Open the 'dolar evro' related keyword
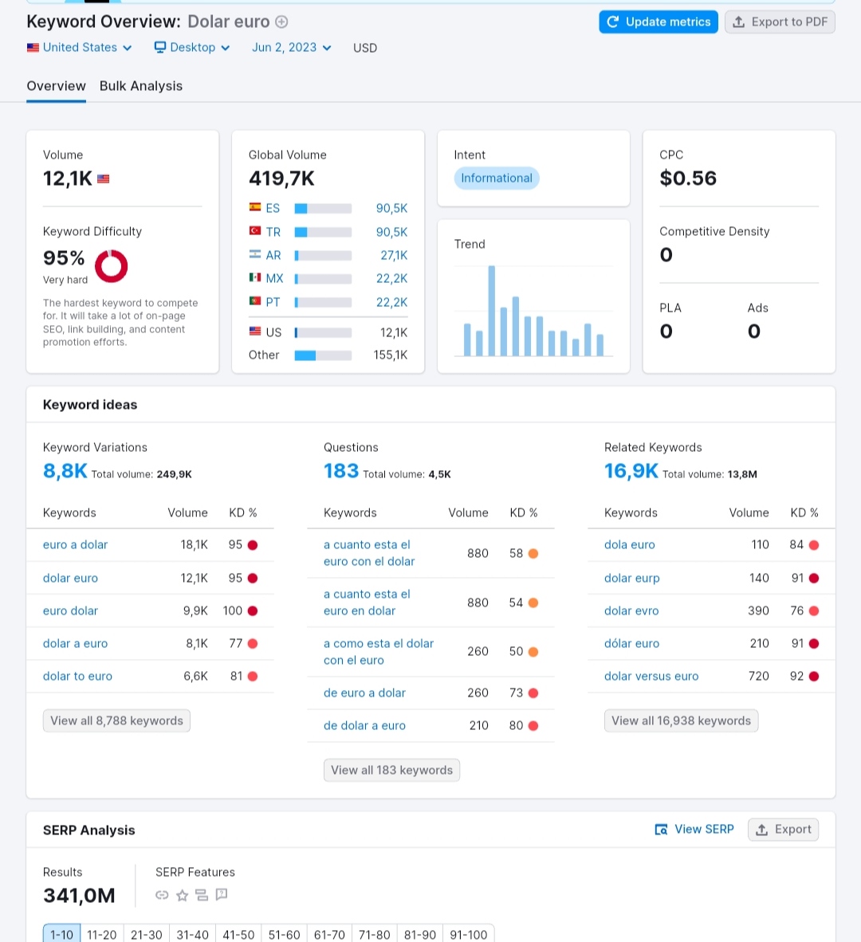This screenshot has height=942, width=861. pos(631,610)
